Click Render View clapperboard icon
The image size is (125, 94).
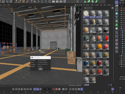click(53, 2)
